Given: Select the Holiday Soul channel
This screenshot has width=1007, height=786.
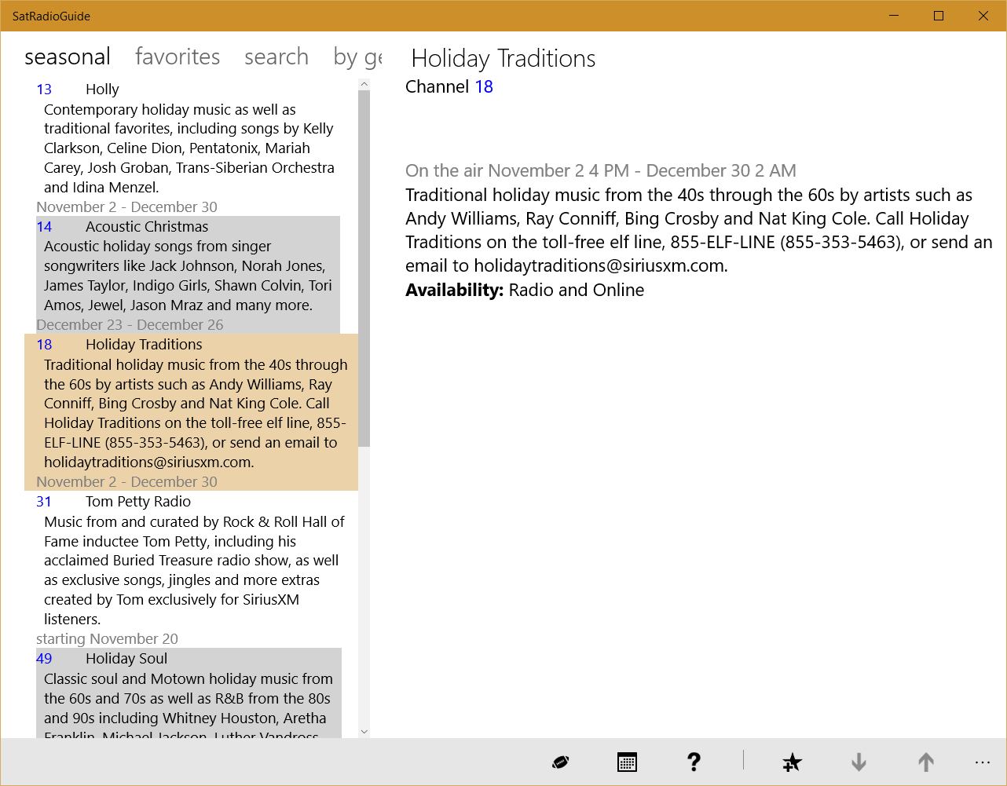Looking at the screenshot, I should coord(126,659).
